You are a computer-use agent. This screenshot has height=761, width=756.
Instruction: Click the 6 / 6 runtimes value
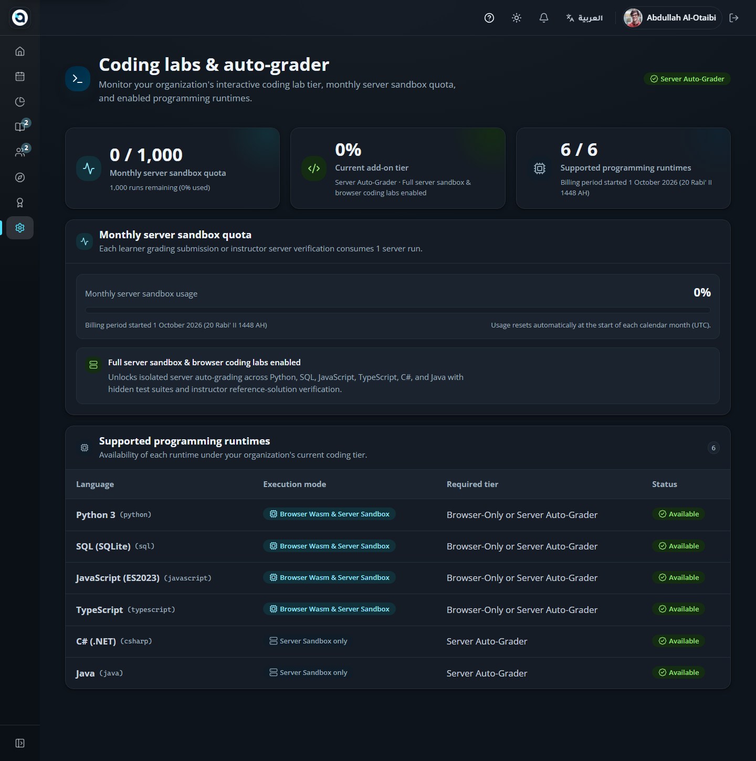click(579, 150)
